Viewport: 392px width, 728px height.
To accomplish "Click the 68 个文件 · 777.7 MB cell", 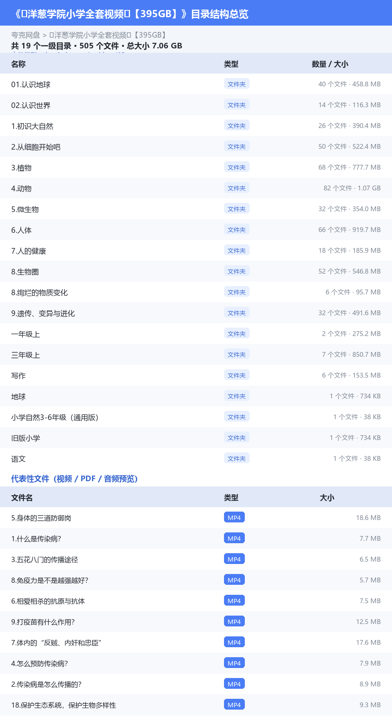I will tap(350, 167).
